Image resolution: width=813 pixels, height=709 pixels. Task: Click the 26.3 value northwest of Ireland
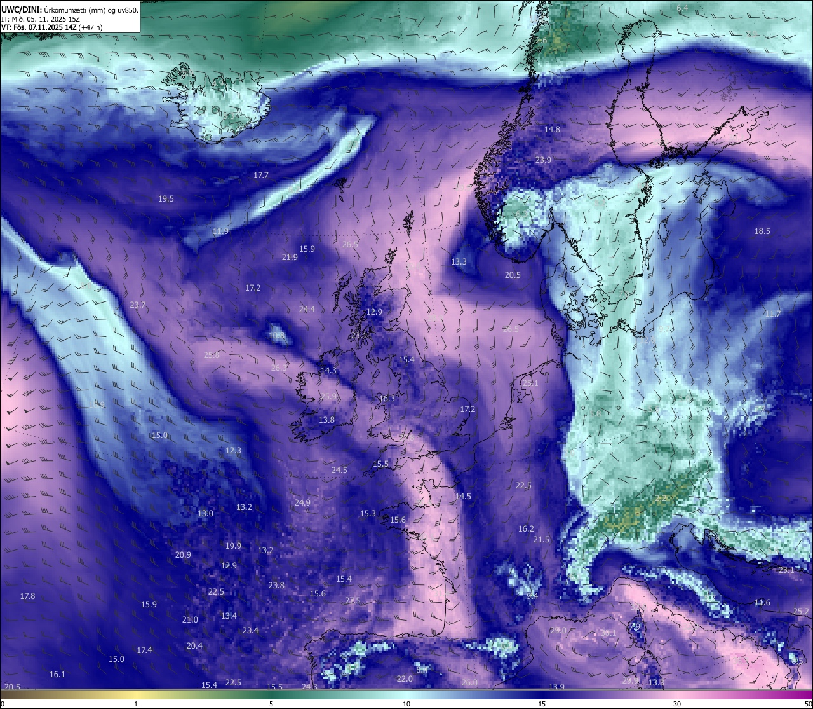(x=279, y=368)
